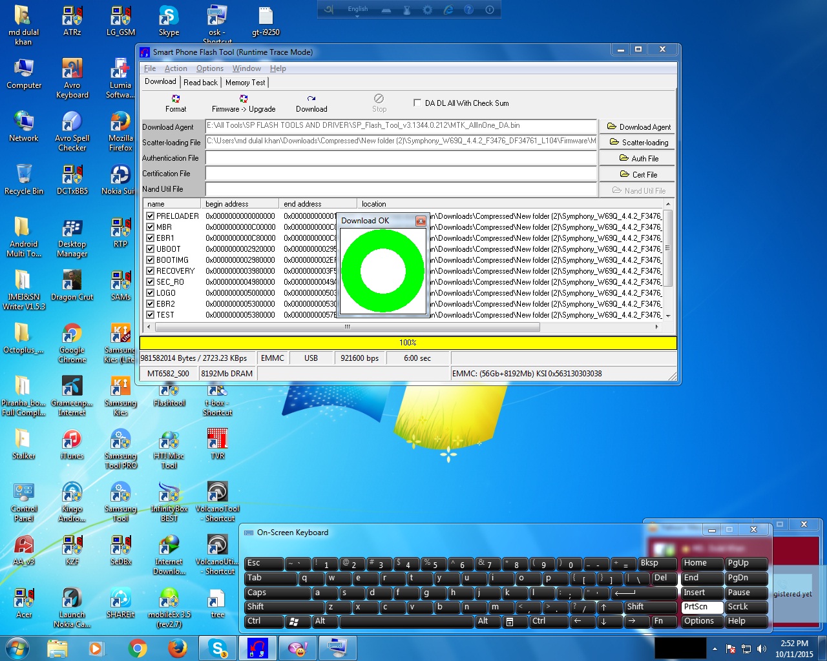Click the volume icon in system tray

(x=762, y=649)
